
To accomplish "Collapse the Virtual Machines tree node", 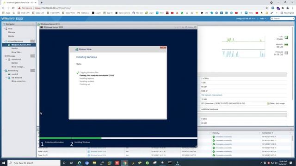I will pos(4,41).
